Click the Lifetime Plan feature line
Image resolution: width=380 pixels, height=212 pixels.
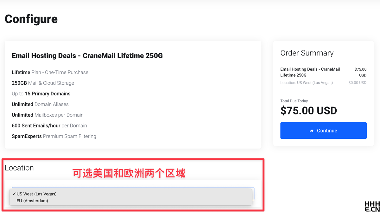click(x=50, y=72)
